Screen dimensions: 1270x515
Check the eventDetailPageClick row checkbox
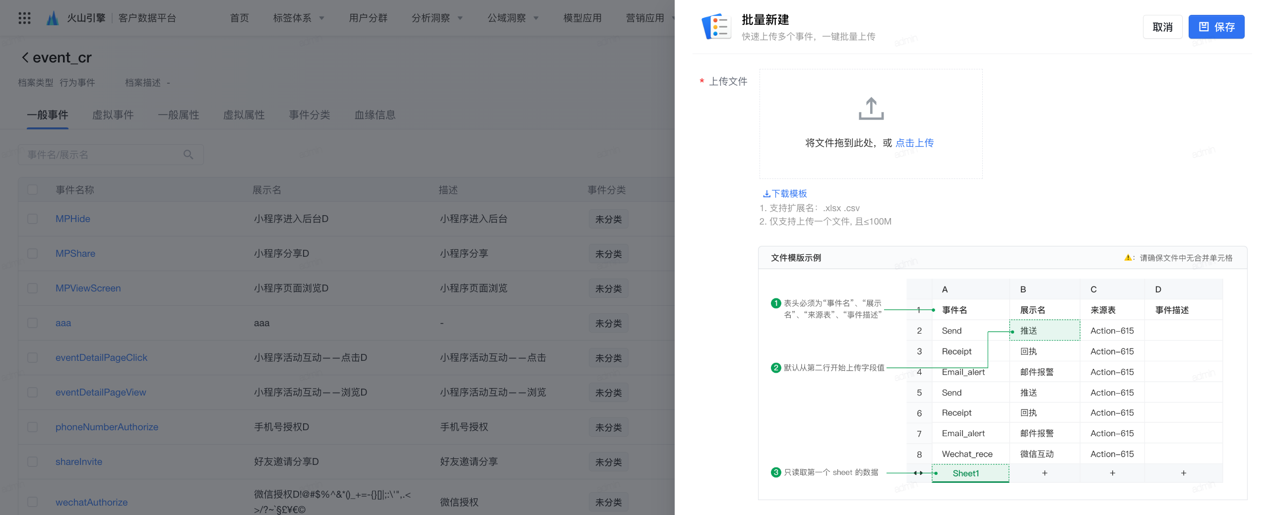click(x=33, y=357)
